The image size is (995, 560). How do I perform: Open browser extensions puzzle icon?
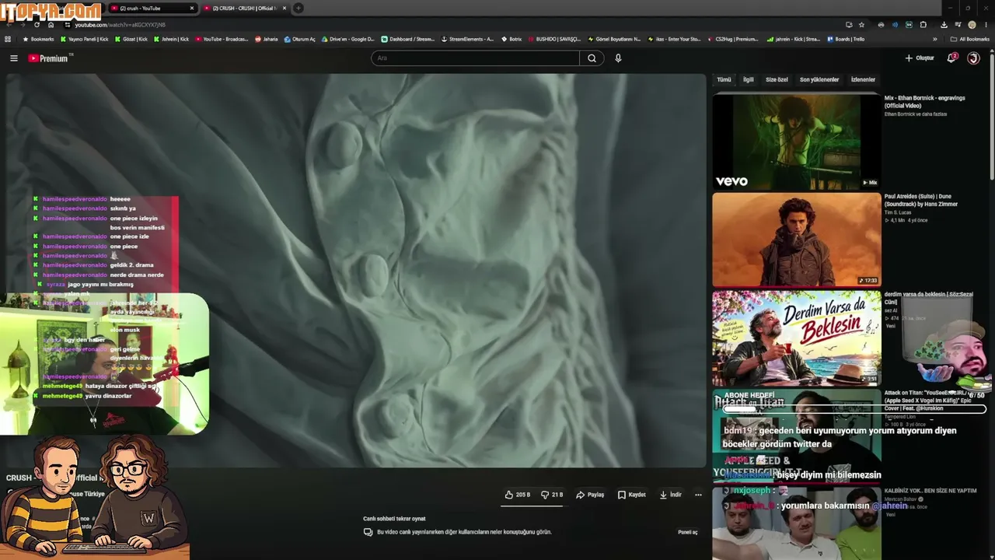pos(923,25)
